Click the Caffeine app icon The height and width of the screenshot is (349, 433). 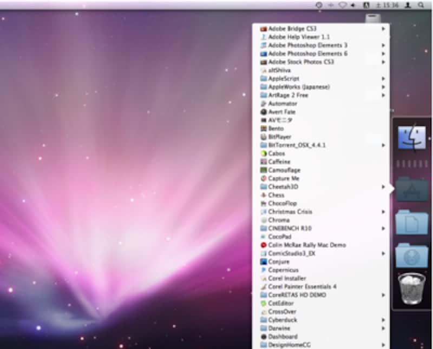[264, 162]
